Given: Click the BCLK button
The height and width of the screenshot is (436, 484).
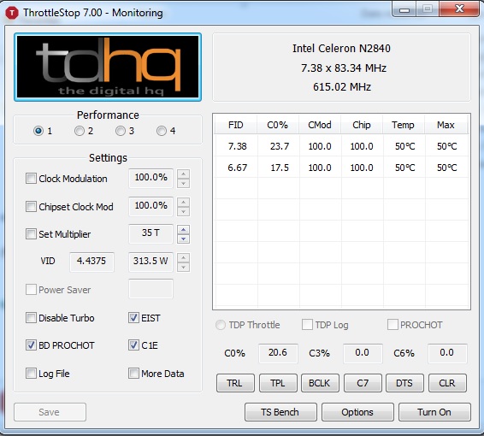Looking at the screenshot, I should pyautogui.click(x=320, y=383).
